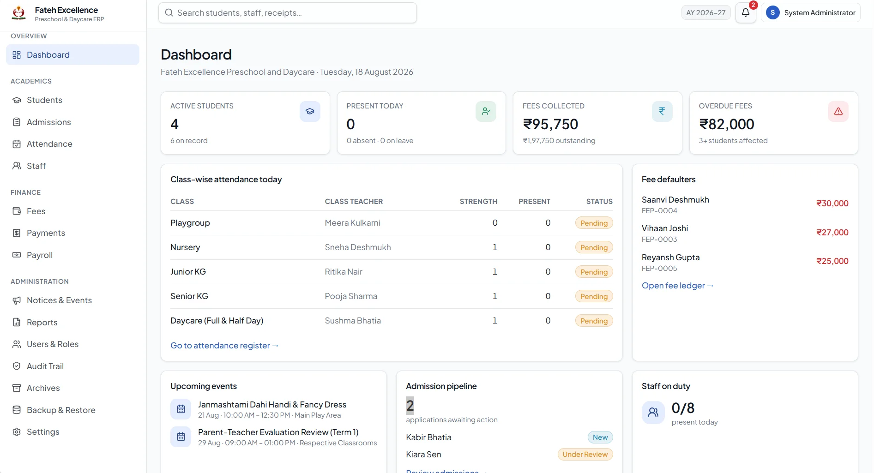
Task: Open Fees in the Finance section
Action: pos(72,211)
